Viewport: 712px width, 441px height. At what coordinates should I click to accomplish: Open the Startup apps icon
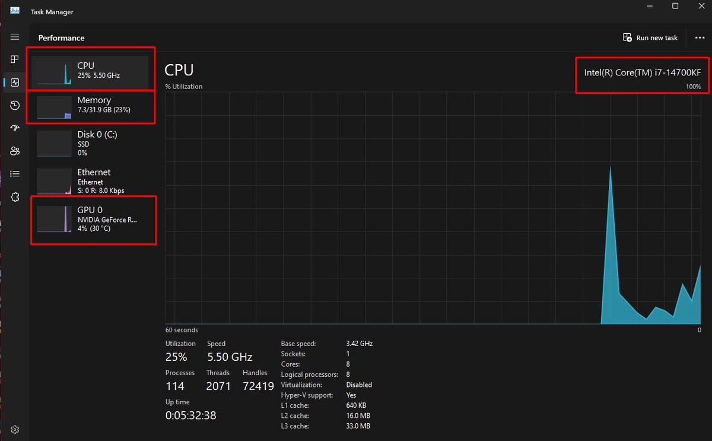(15, 128)
